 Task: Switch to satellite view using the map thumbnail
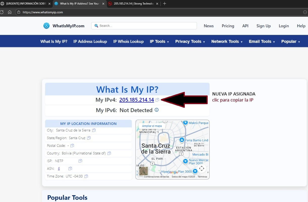coord(143,171)
